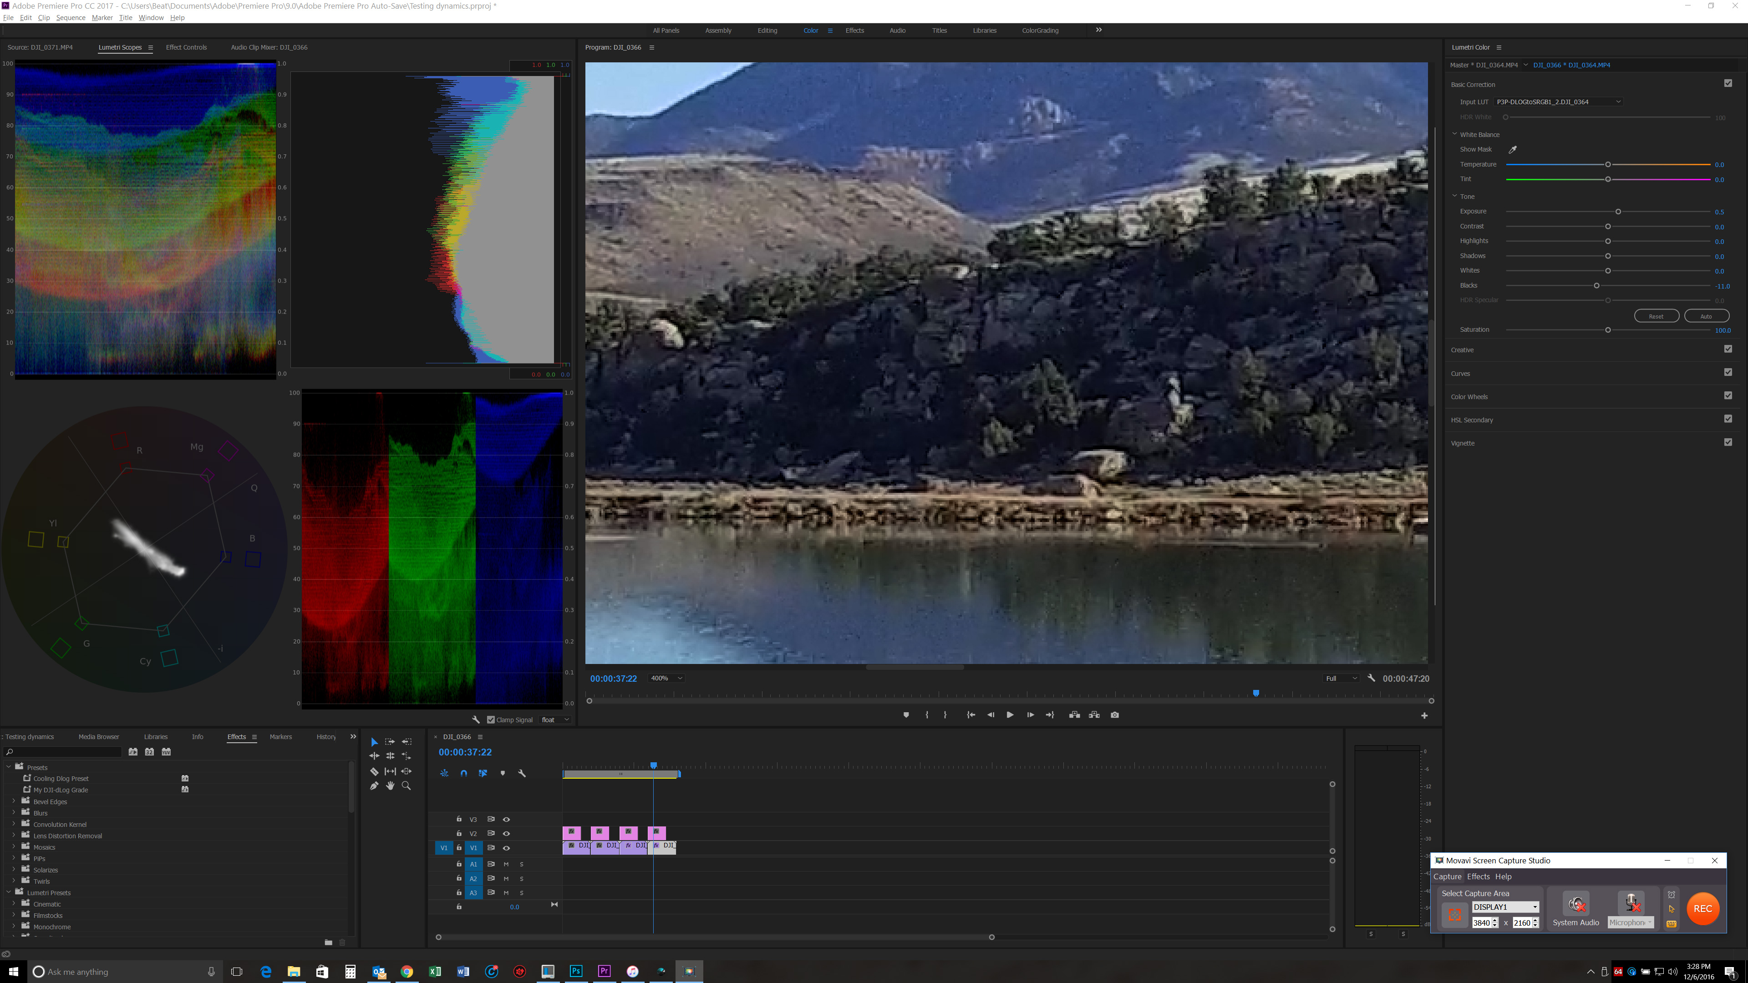Select the Track Select Forward tool
Image resolution: width=1748 pixels, height=983 pixels.
pos(390,742)
